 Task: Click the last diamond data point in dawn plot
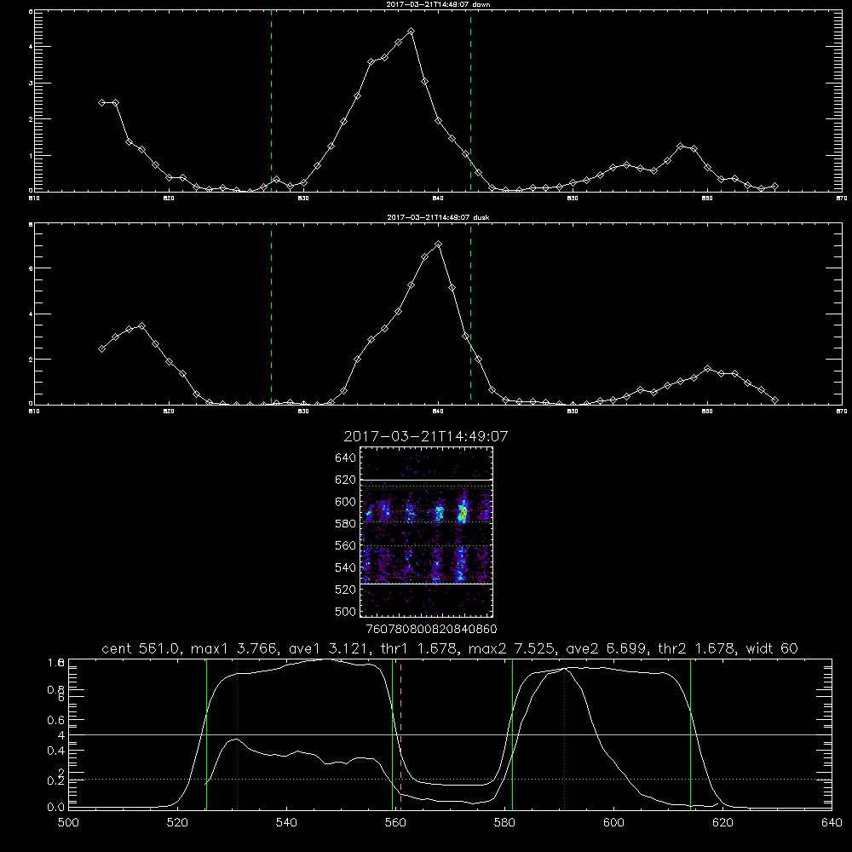coord(774,187)
